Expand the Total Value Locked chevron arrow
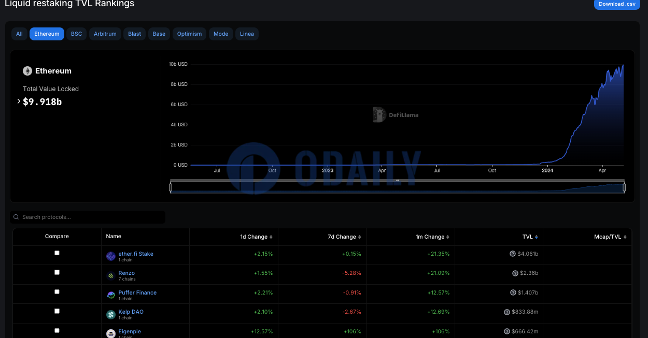Viewport: 648px width, 338px height. pyautogui.click(x=19, y=101)
